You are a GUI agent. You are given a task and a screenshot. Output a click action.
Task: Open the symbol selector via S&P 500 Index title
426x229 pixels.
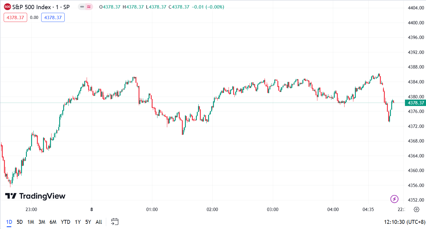32,6
